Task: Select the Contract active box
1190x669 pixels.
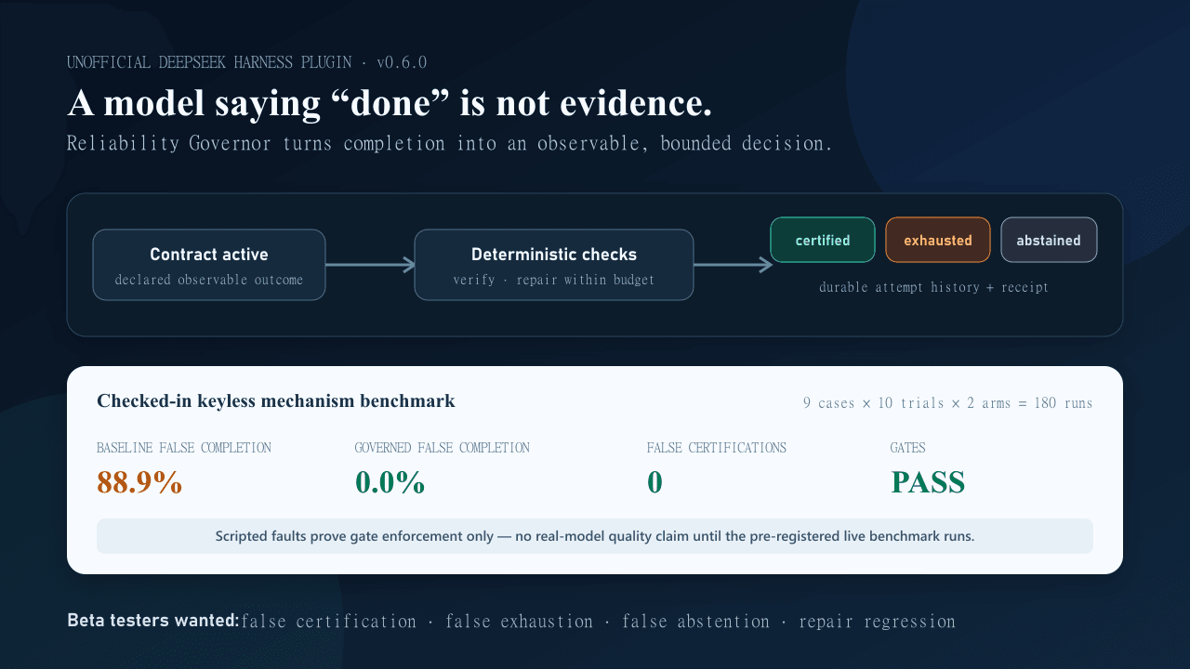Action: [x=209, y=265]
